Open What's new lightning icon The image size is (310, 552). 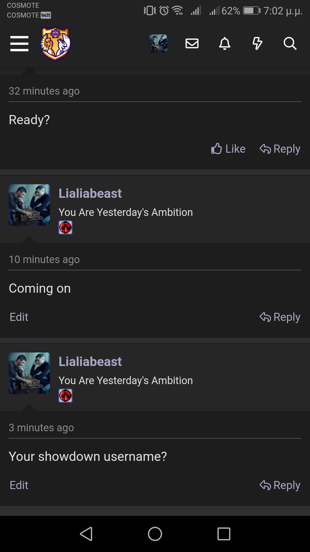(257, 43)
